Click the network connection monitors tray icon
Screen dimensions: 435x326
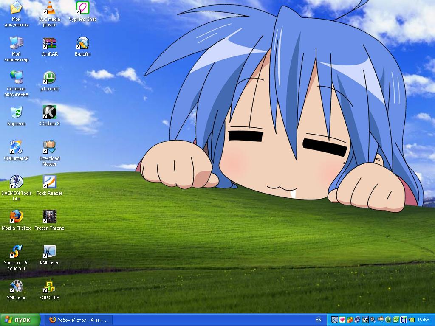(x=357, y=320)
